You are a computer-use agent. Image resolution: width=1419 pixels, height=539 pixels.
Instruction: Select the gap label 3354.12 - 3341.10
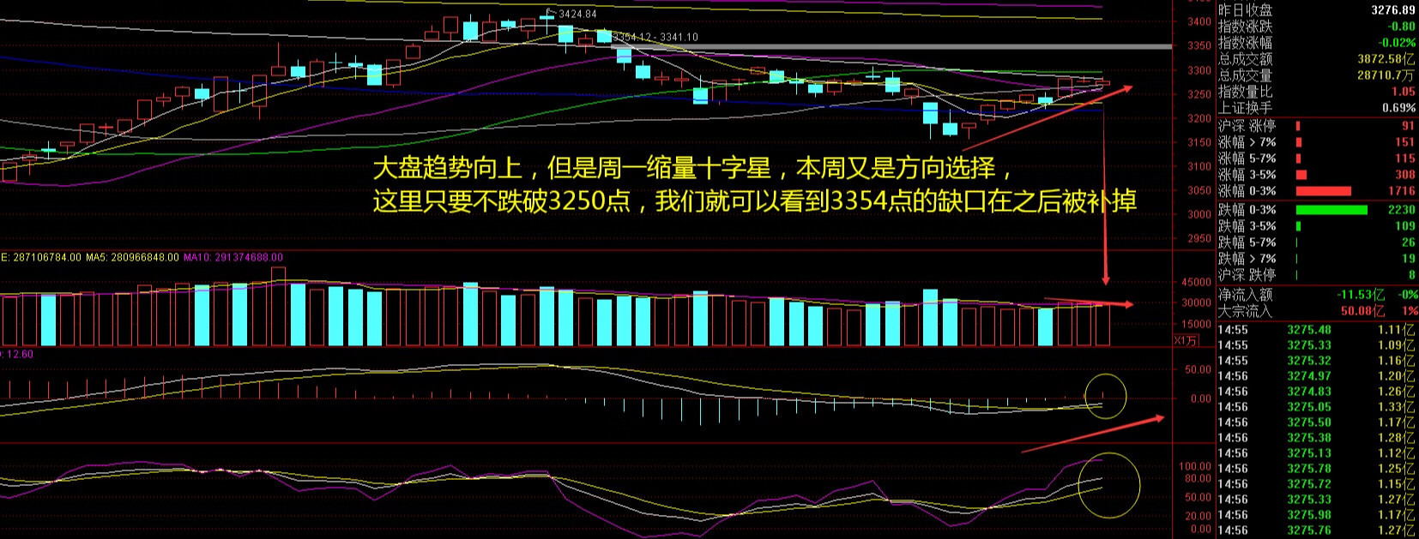tap(656, 38)
